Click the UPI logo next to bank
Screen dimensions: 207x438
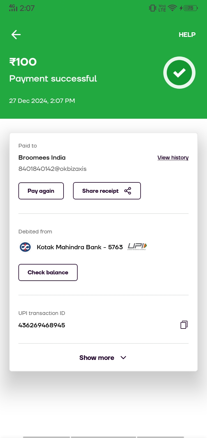[137, 247]
